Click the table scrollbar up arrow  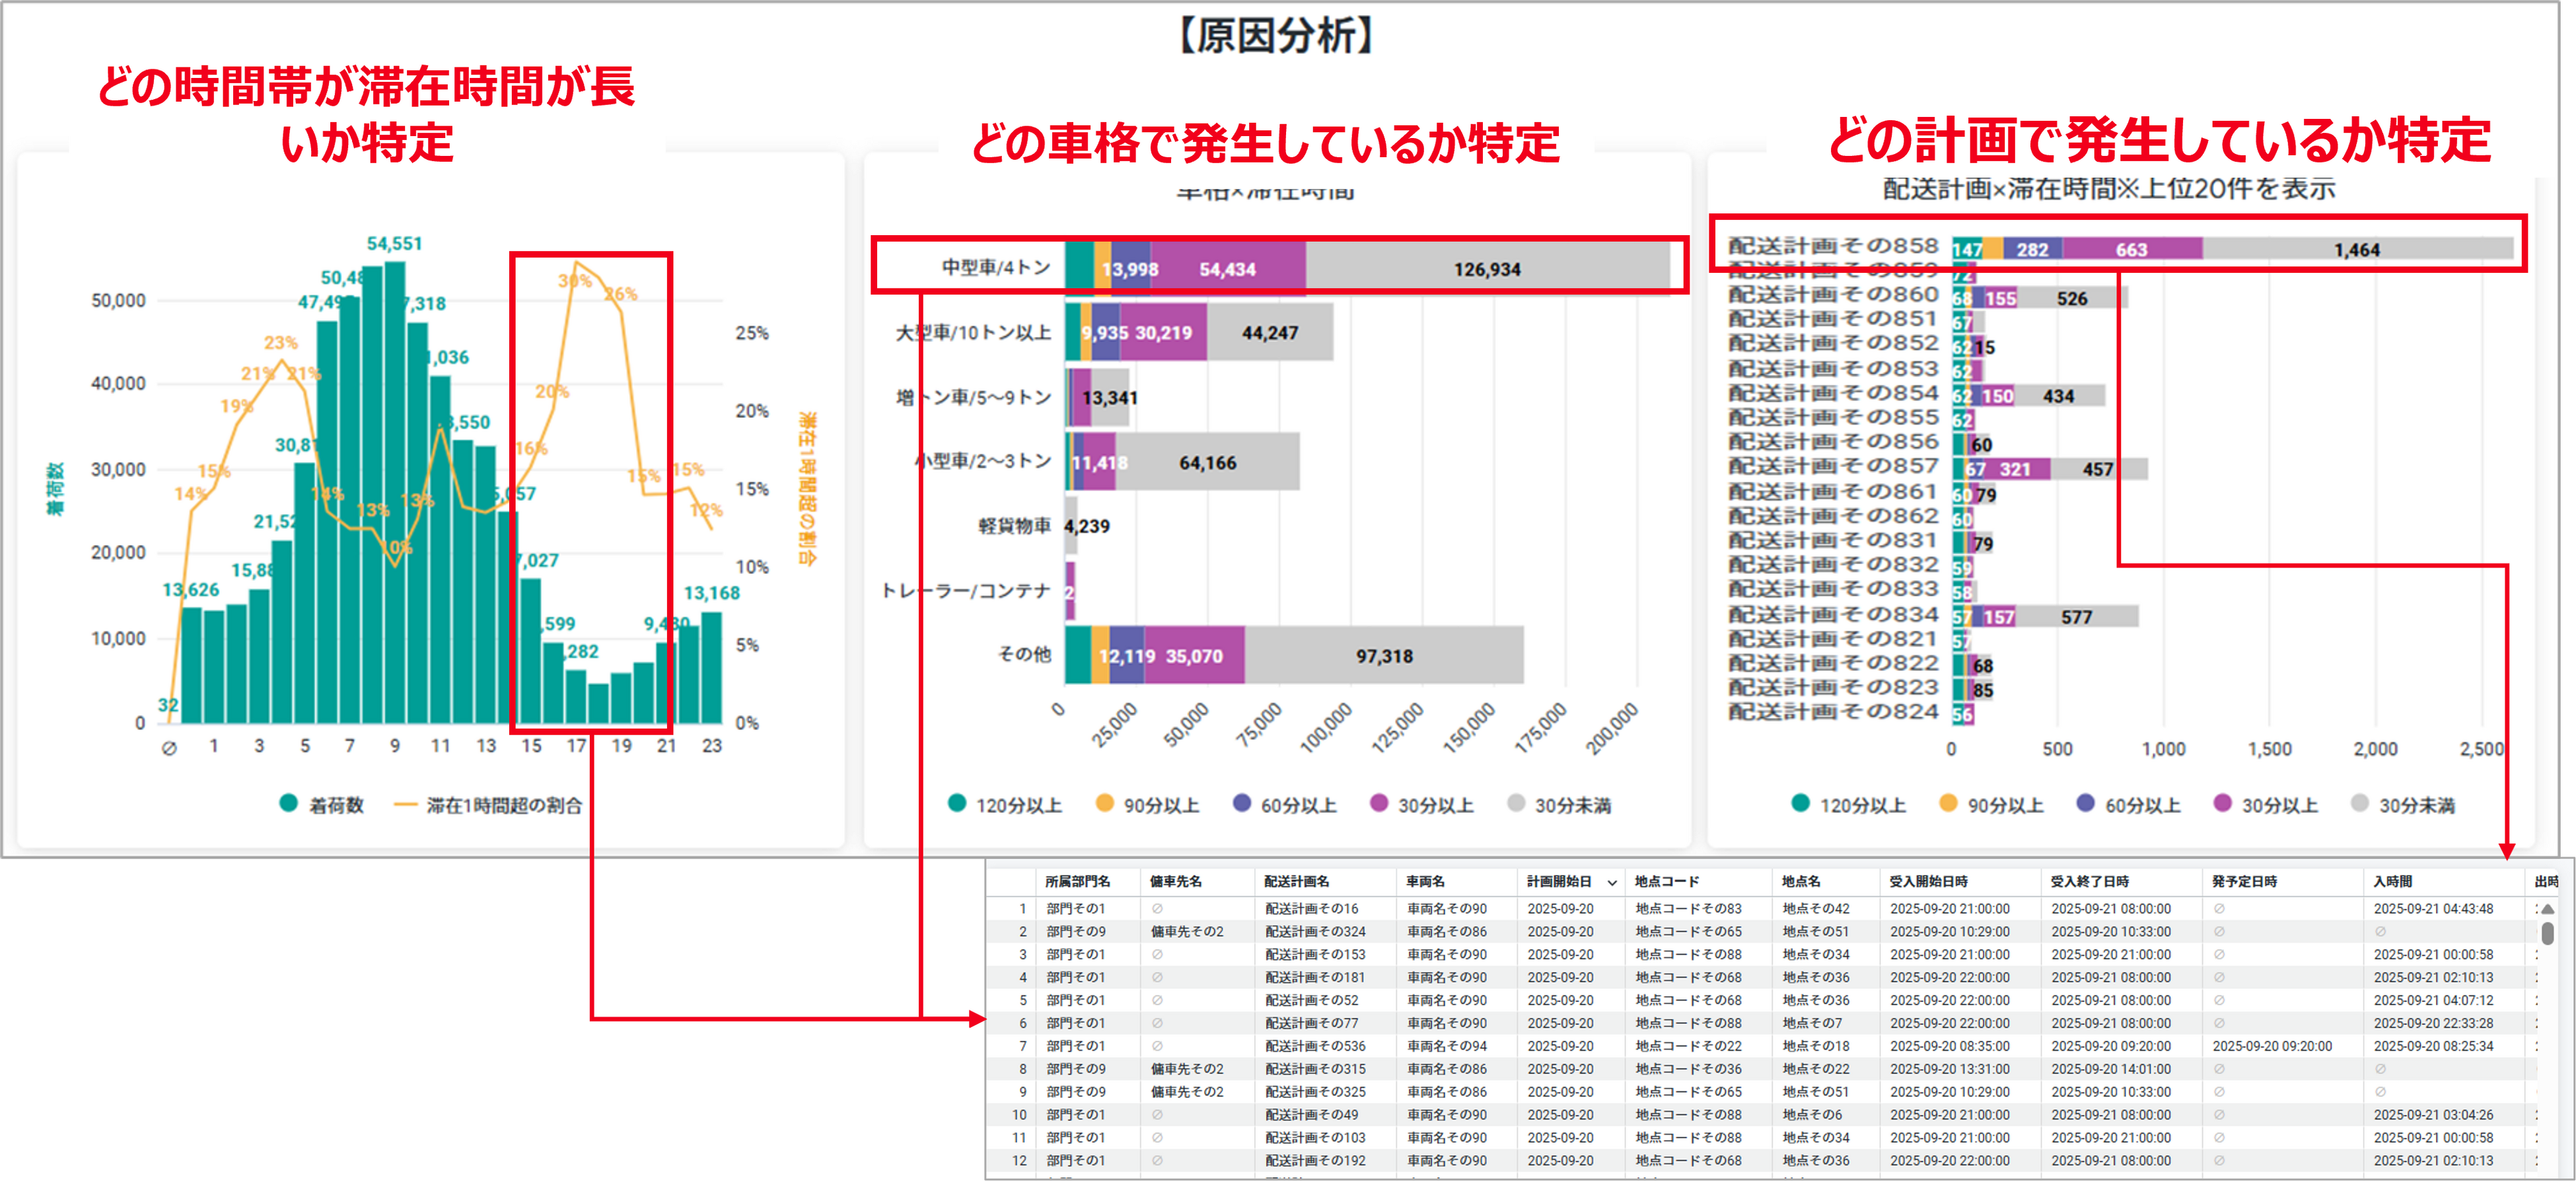point(2548,909)
